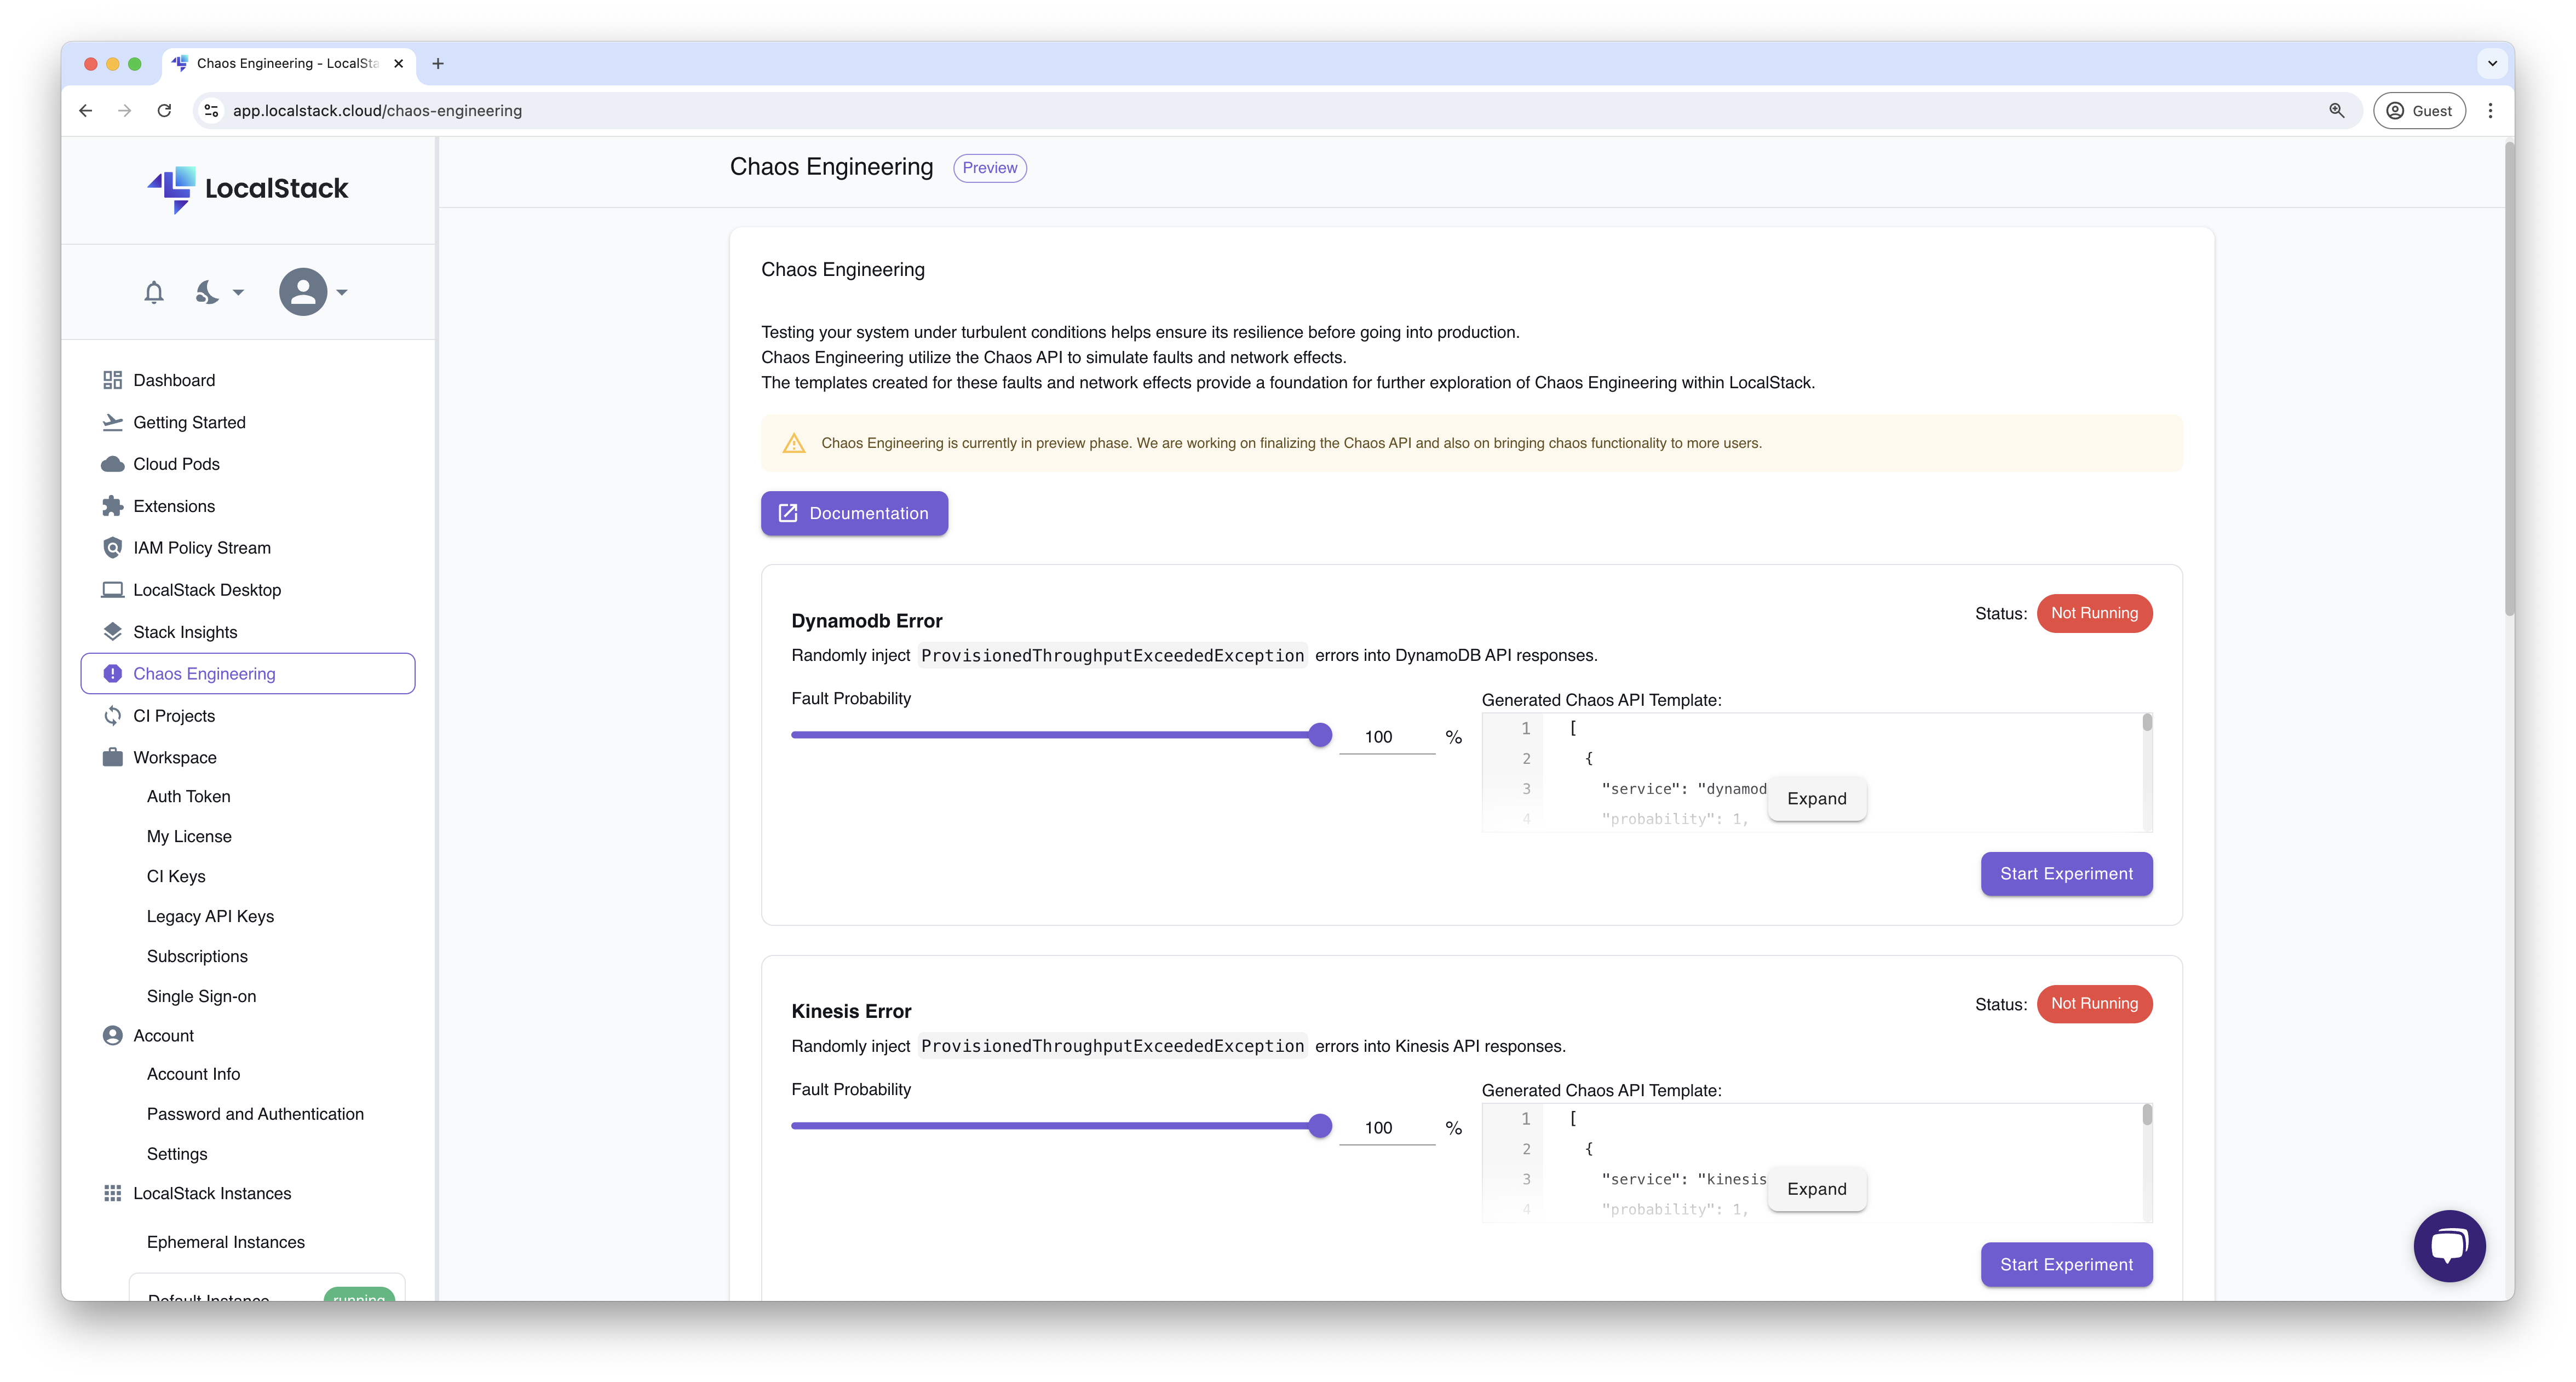Click the Documentation button

coord(854,513)
